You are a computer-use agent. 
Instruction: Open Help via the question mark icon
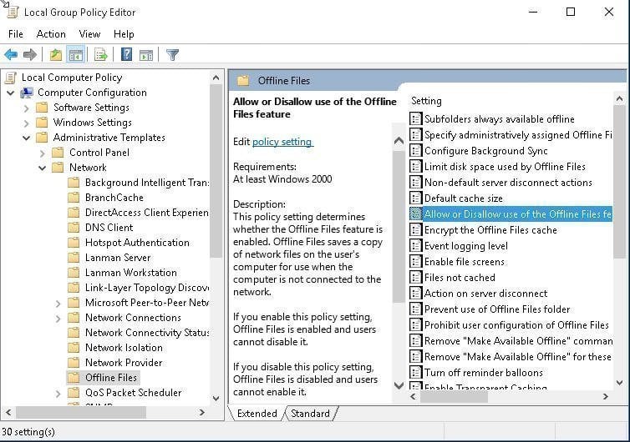pyautogui.click(x=126, y=54)
